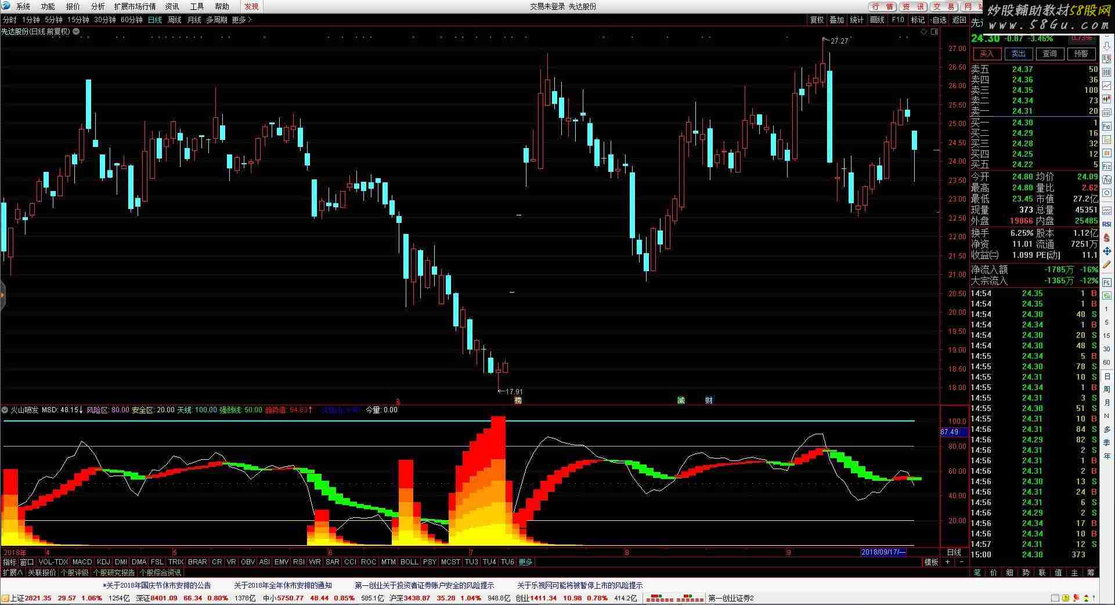Select the KDJ indicator tab
The image size is (1115, 605).
pos(103,562)
